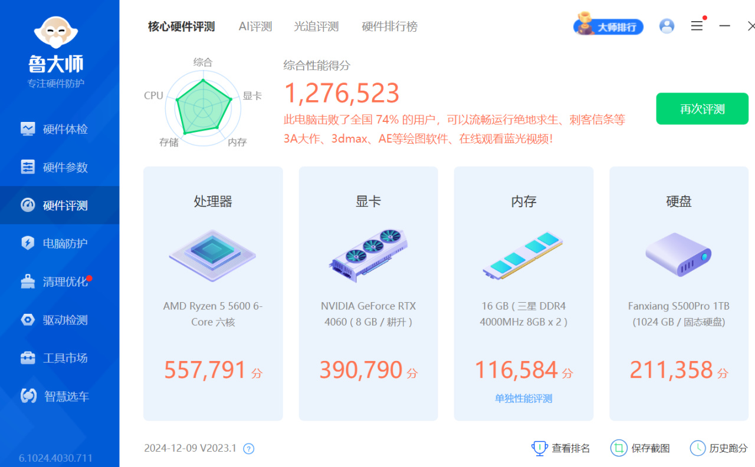
Task: Click the 保存截图 crop icon
Action: pyautogui.click(x=618, y=448)
